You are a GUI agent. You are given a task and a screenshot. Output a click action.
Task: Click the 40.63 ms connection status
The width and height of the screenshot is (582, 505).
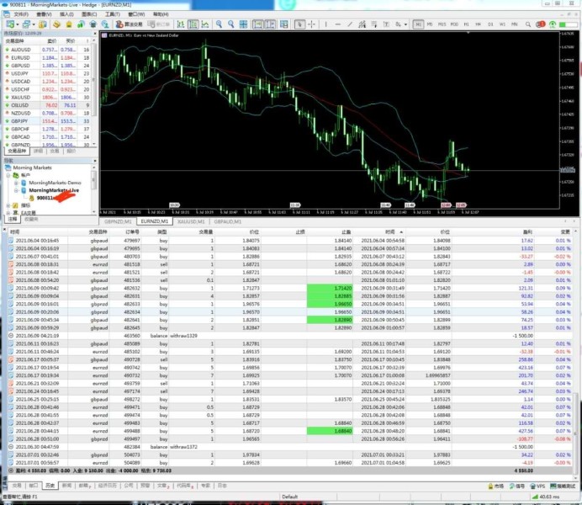[548, 497]
